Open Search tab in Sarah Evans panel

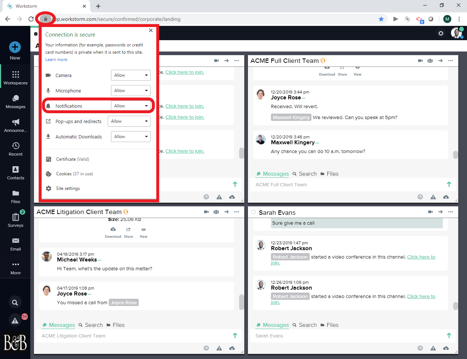click(305, 325)
